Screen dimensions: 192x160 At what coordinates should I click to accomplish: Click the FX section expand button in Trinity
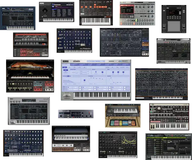point(128,88)
